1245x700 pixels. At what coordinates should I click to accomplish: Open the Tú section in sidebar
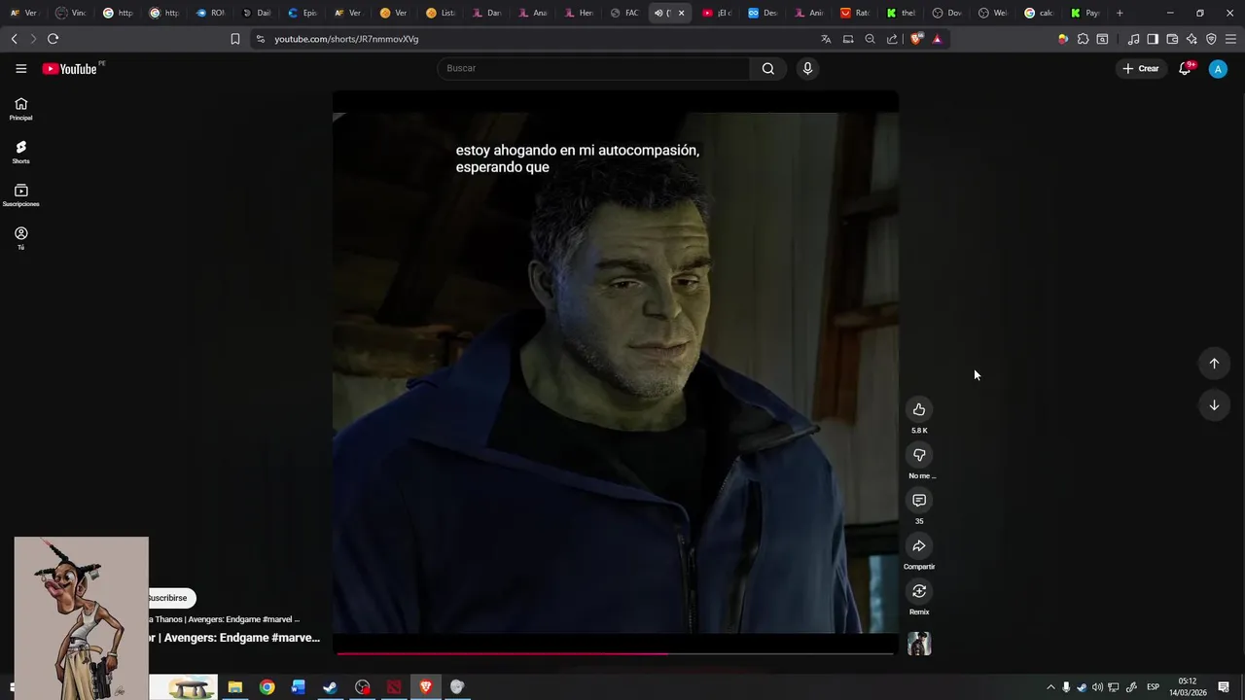pyautogui.click(x=20, y=238)
